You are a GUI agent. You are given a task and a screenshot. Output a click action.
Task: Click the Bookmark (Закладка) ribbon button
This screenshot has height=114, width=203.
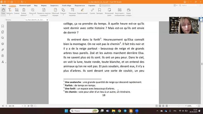[x=99, y=11]
